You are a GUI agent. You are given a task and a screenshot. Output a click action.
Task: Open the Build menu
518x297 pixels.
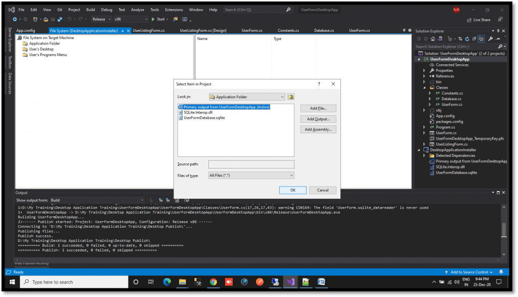91,10
